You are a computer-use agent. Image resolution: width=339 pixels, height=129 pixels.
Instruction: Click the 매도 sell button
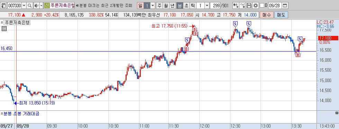281,15
